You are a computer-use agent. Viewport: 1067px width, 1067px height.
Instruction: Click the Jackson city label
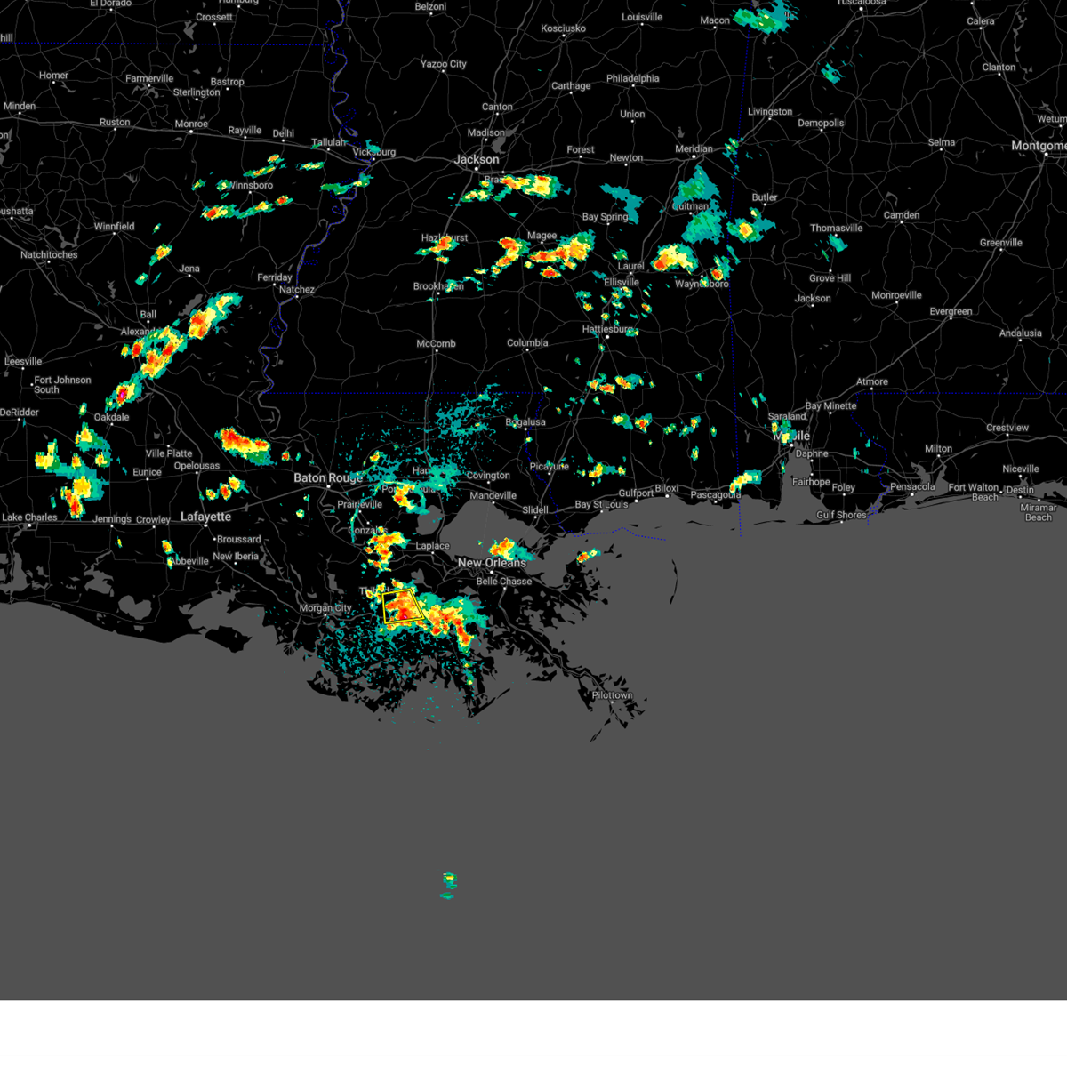point(477,160)
